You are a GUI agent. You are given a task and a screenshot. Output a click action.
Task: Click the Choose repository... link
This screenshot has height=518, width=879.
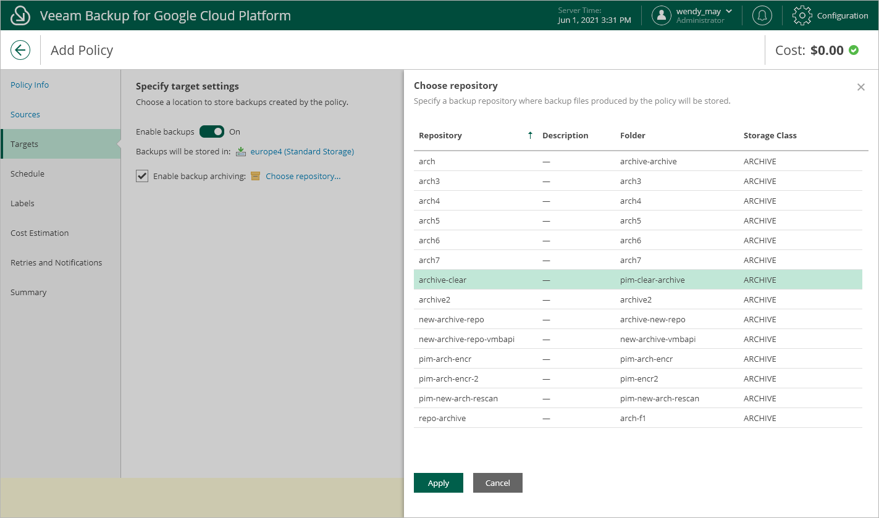tap(303, 176)
